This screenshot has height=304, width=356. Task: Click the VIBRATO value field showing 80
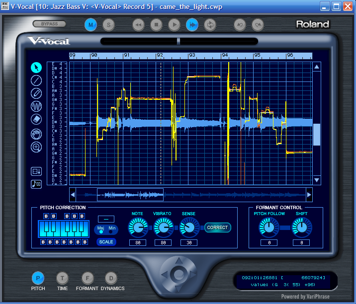[x=163, y=243]
